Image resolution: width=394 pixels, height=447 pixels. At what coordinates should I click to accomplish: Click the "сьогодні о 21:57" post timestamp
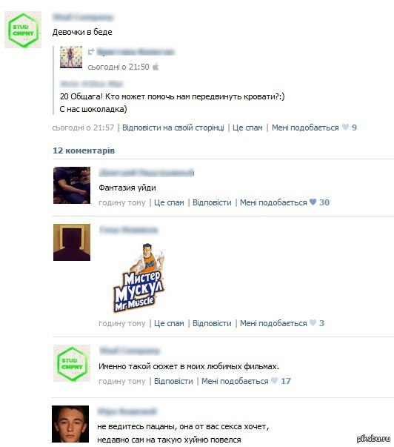coord(83,128)
